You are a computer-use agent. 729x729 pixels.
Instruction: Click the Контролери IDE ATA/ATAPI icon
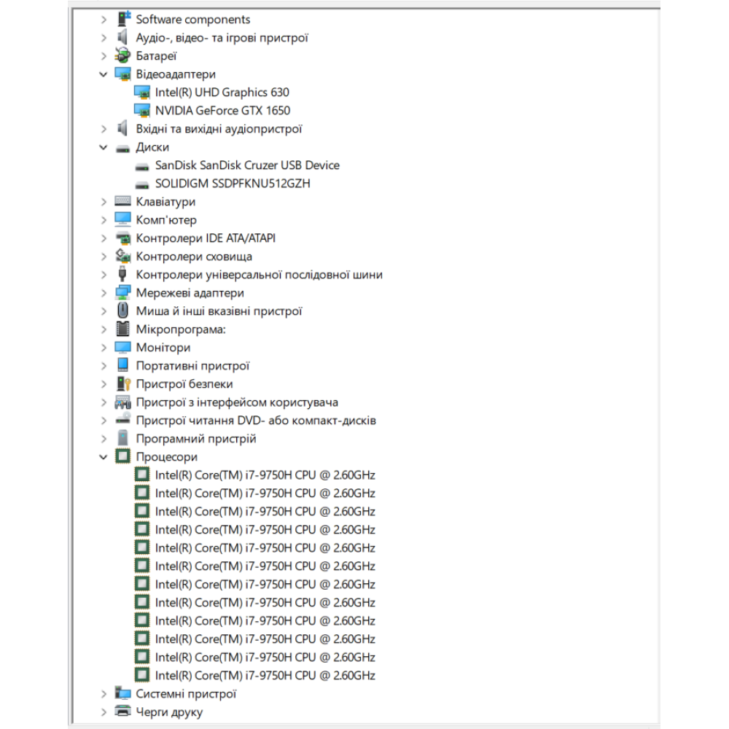coord(123,238)
